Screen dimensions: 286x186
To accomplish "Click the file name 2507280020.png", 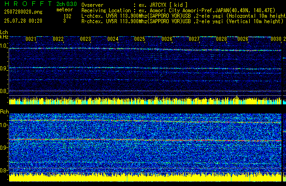I will point(23,12).
